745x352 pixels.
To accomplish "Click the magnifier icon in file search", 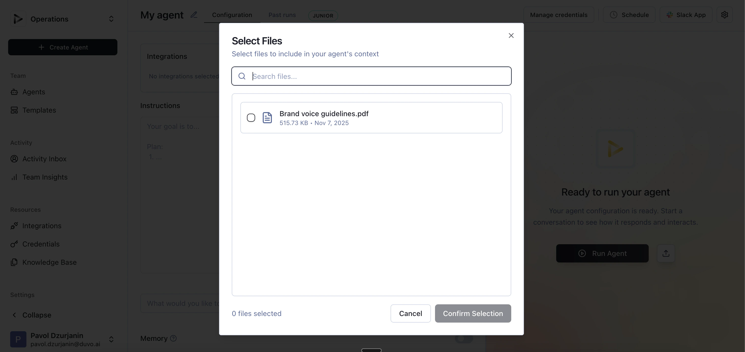I will pos(242,76).
